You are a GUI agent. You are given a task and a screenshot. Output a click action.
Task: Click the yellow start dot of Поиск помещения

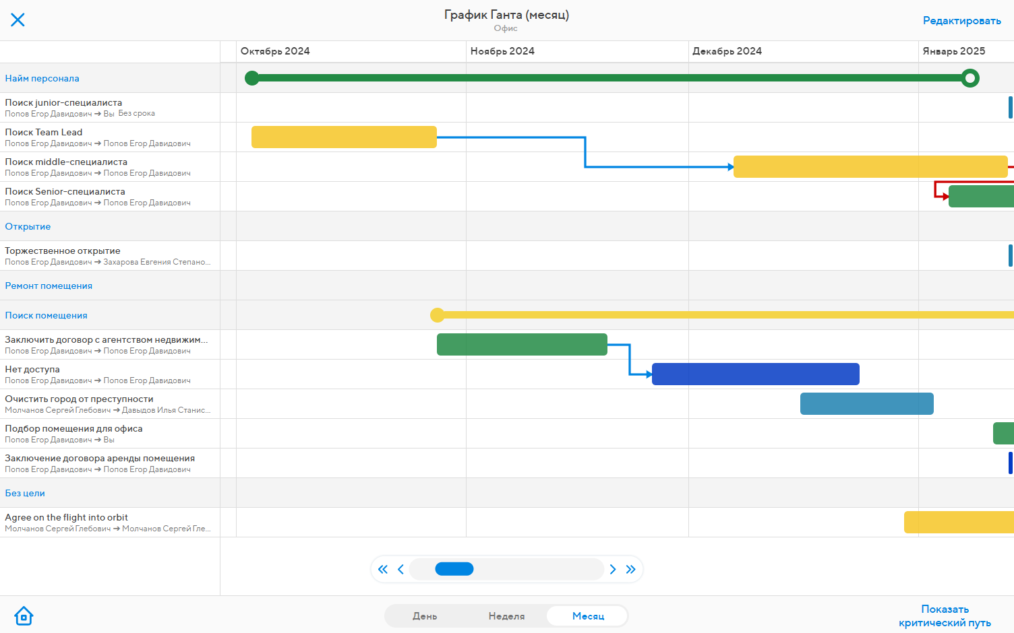(438, 315)
